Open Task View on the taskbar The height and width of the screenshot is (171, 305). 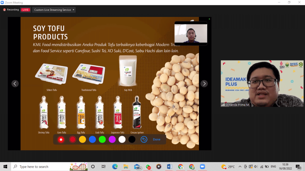(103, 167)
